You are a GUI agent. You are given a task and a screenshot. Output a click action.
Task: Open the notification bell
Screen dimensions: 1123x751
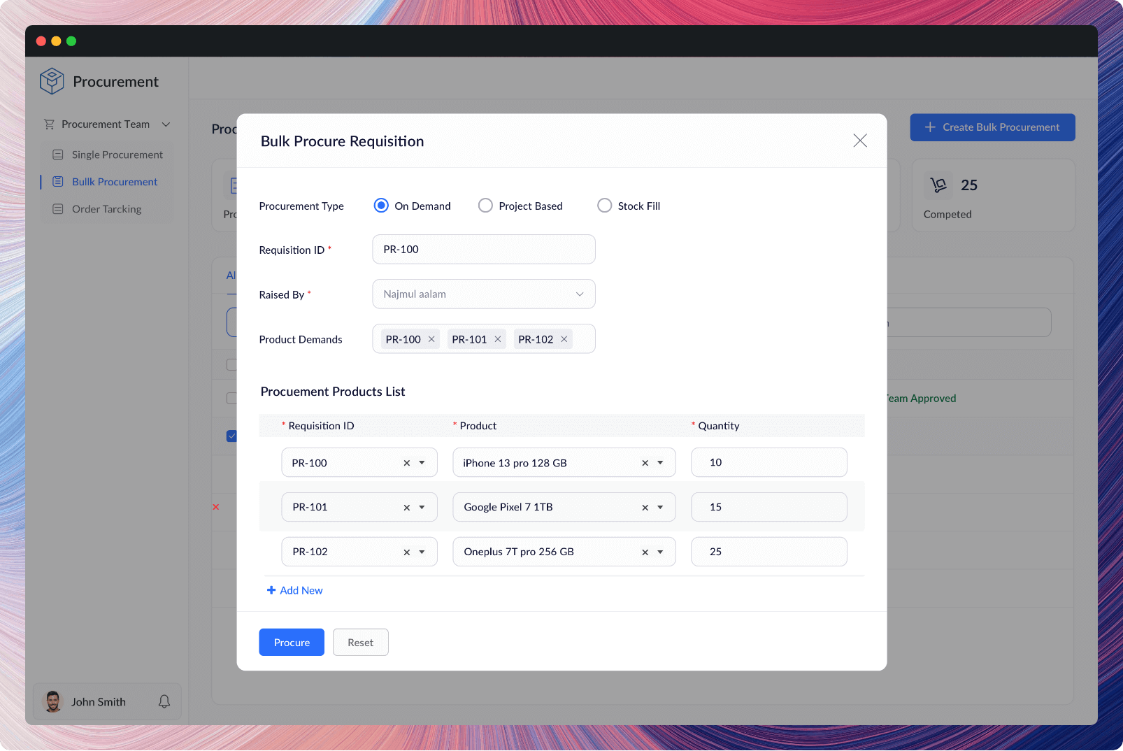[x=164, y=701]
